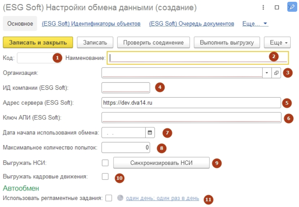Screen dimensions: 299x207
Task: Click the Максимальное количество попыток field
Action: 126,148
